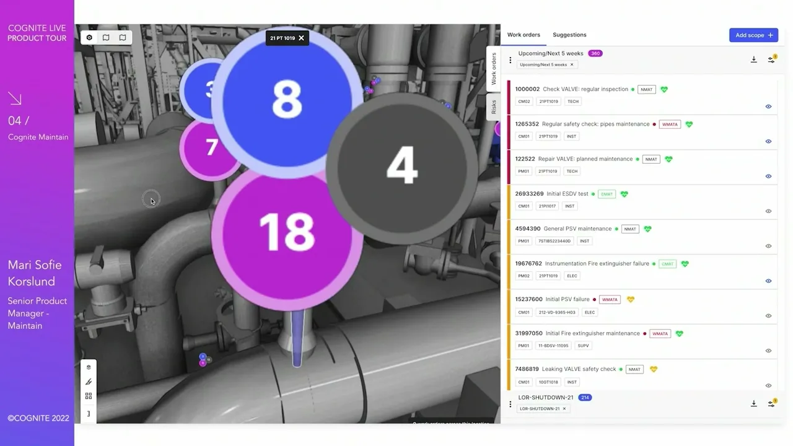Open filters for LOR-SHUTDOWN-21 scope
This screenshot has height=446, width=793.
[771, 404]
